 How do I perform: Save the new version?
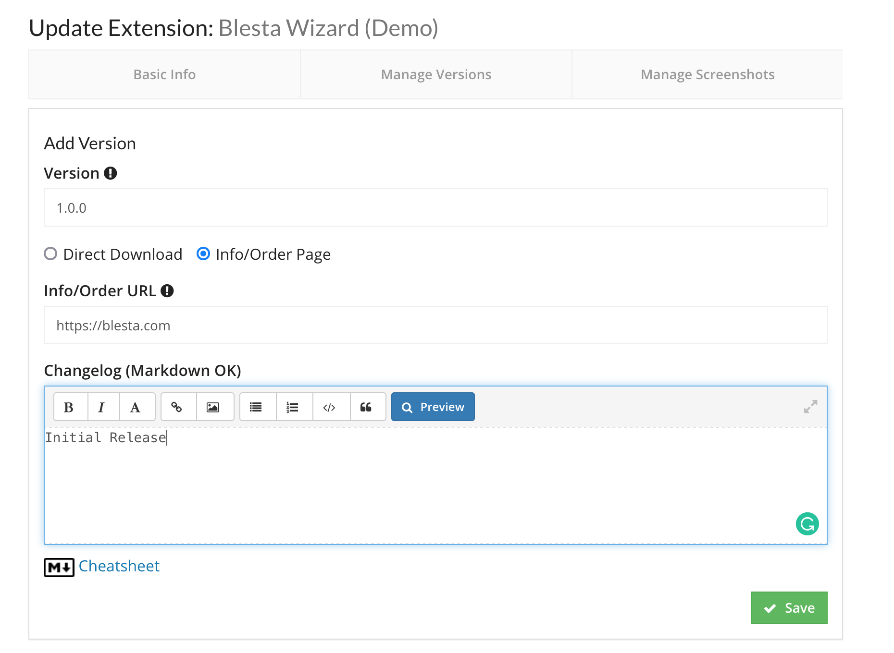coord(789,608)
